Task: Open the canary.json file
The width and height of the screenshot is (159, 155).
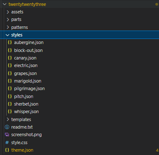Action: (x=25, y=58)
